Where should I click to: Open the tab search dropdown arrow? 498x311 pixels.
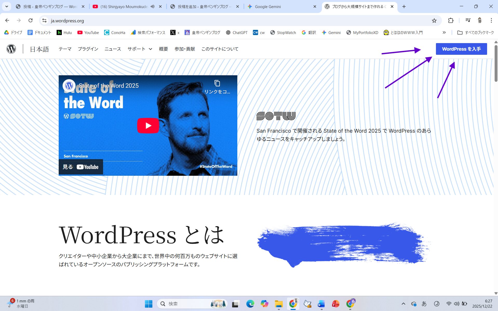click(x=7, y=6)
